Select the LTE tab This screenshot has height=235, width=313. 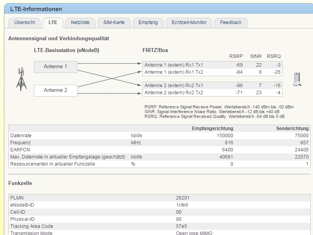[53, 22]
